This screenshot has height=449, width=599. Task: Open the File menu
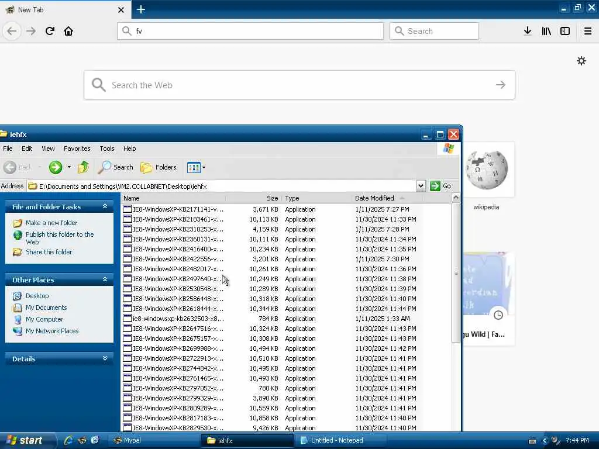click(x=8, y=148)
